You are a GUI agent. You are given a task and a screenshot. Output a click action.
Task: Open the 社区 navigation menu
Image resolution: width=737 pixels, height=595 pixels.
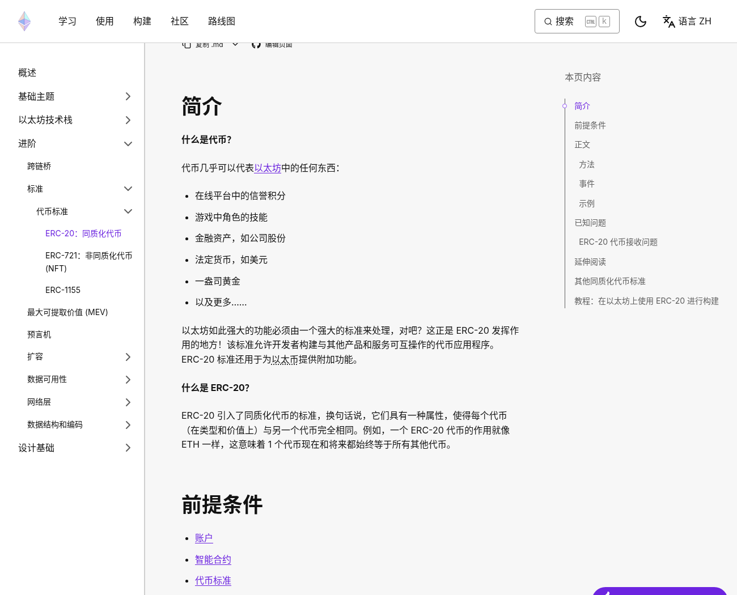point(180,22)
